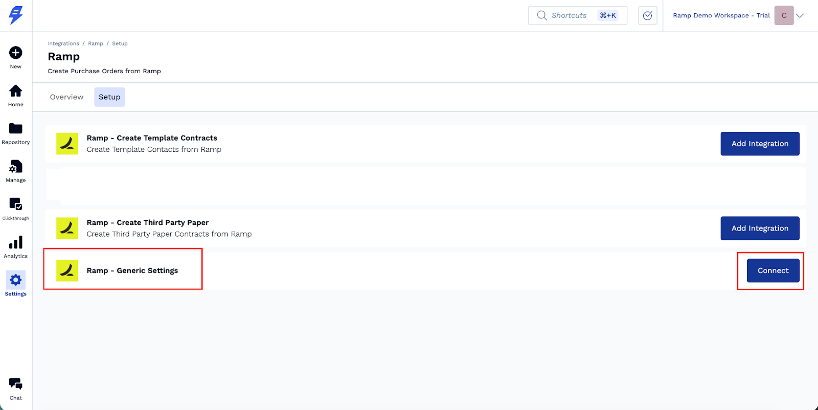818x410 pixels.
Task: Go to Home in the sidebar
Action: click(x=16, y=91)
